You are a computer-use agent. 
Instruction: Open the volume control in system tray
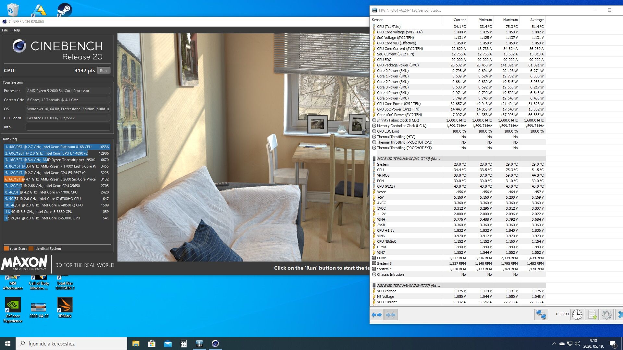(x=578, y=344)
